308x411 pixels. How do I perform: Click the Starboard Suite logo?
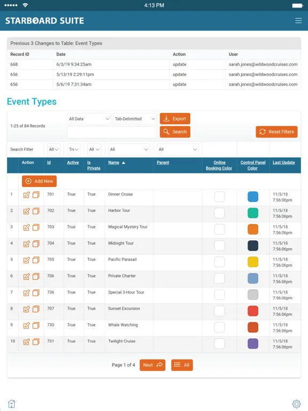[x=44, y=21]
